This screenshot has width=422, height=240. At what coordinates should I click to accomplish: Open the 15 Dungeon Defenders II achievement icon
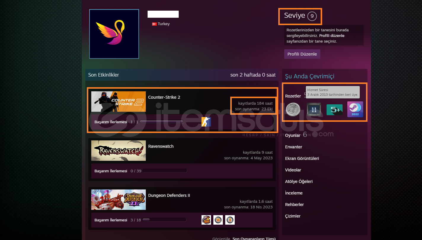pyautogui.click(x=218, y=220)
